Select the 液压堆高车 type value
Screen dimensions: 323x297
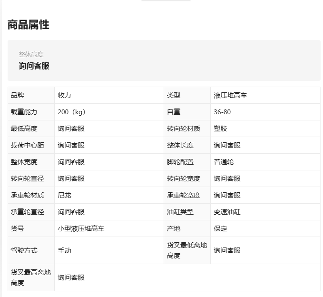pos(230,95)
